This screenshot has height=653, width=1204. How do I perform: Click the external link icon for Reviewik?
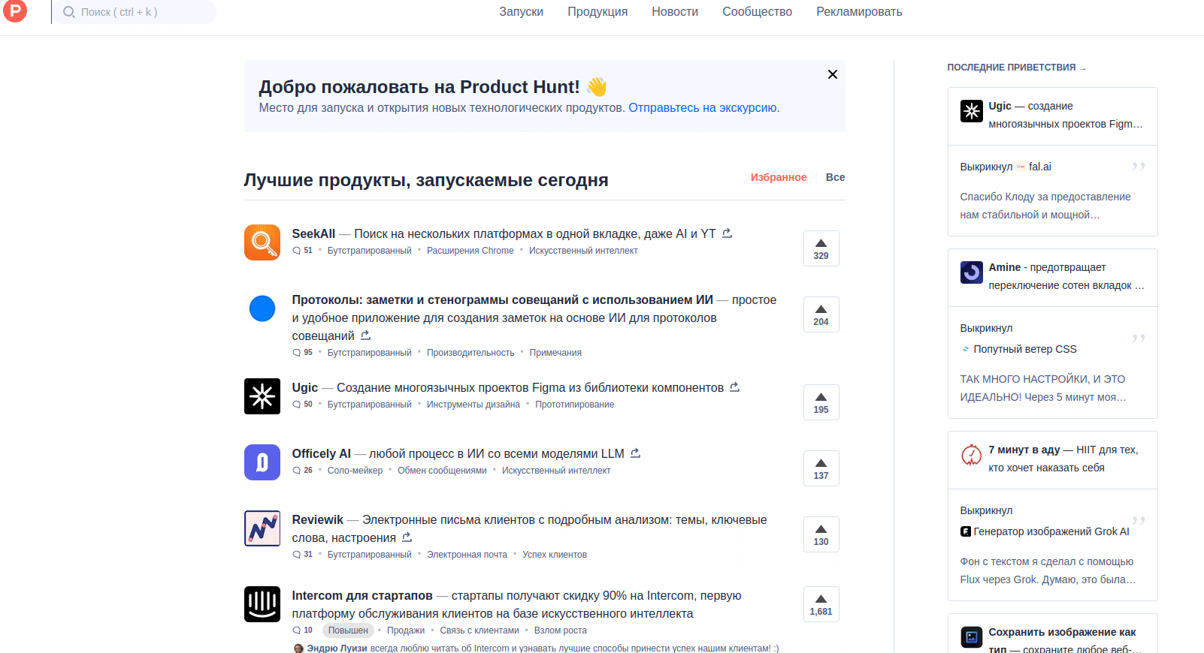(x=407, y=537)
